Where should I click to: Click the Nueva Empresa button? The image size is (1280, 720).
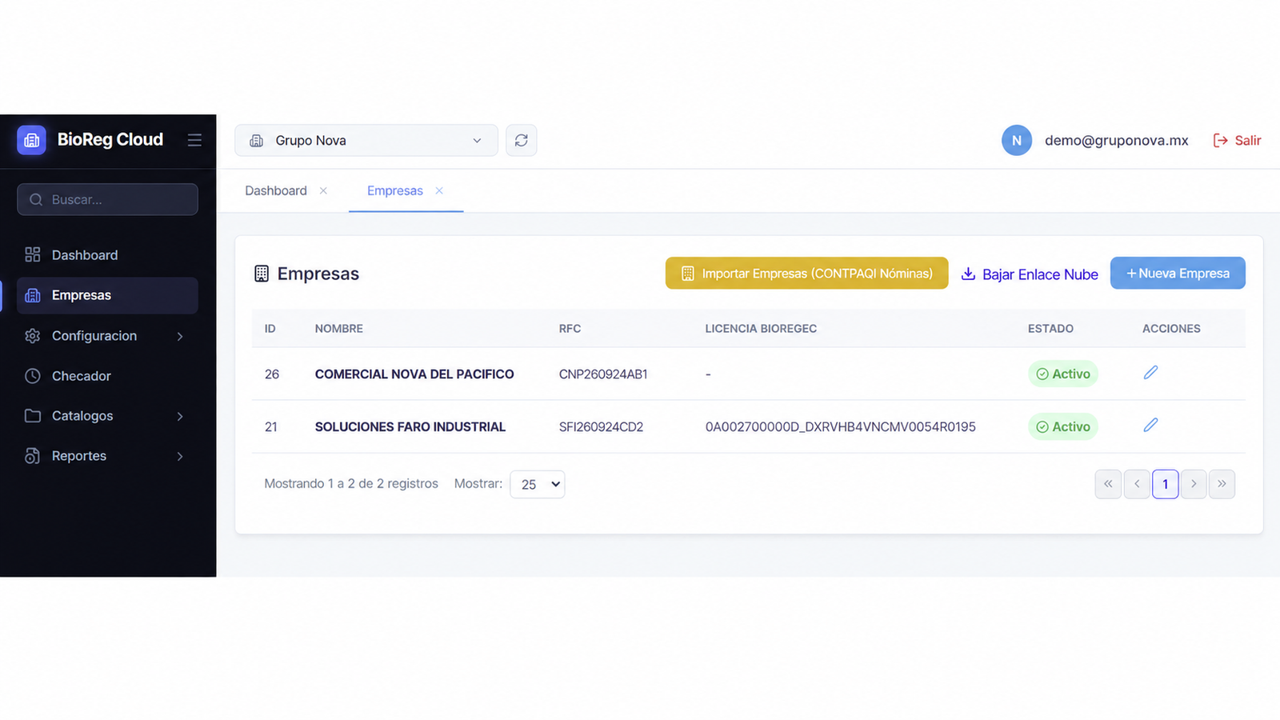pos(1178,273)
